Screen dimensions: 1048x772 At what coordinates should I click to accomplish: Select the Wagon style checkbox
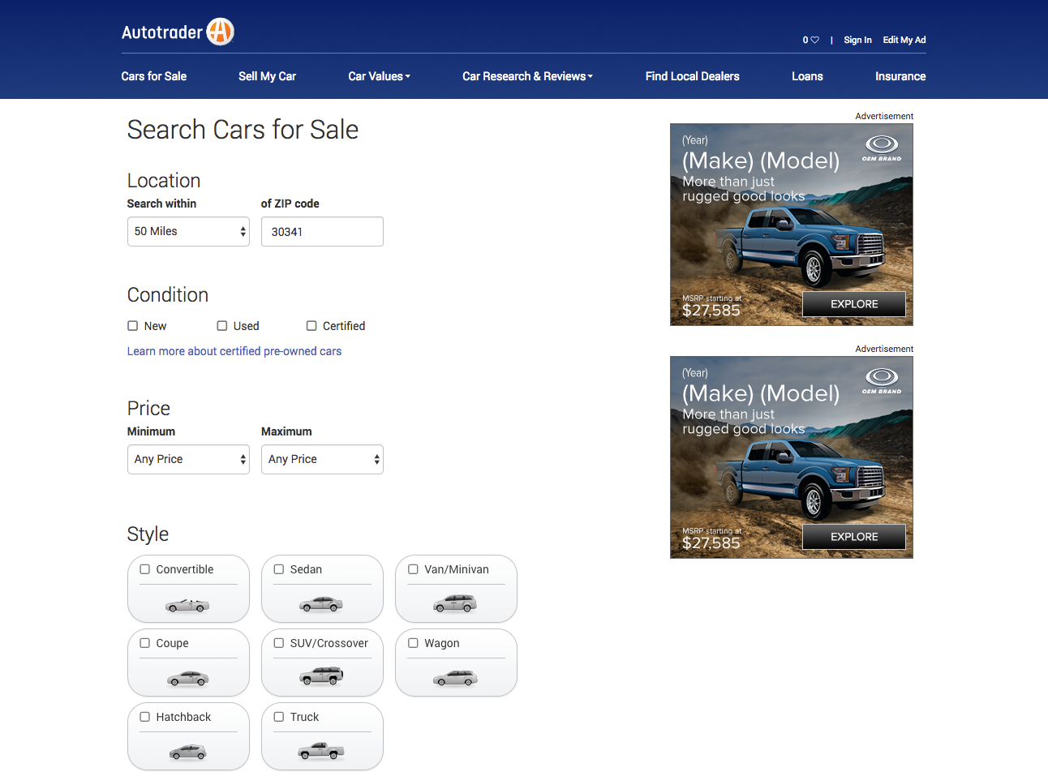coord(413,643)
